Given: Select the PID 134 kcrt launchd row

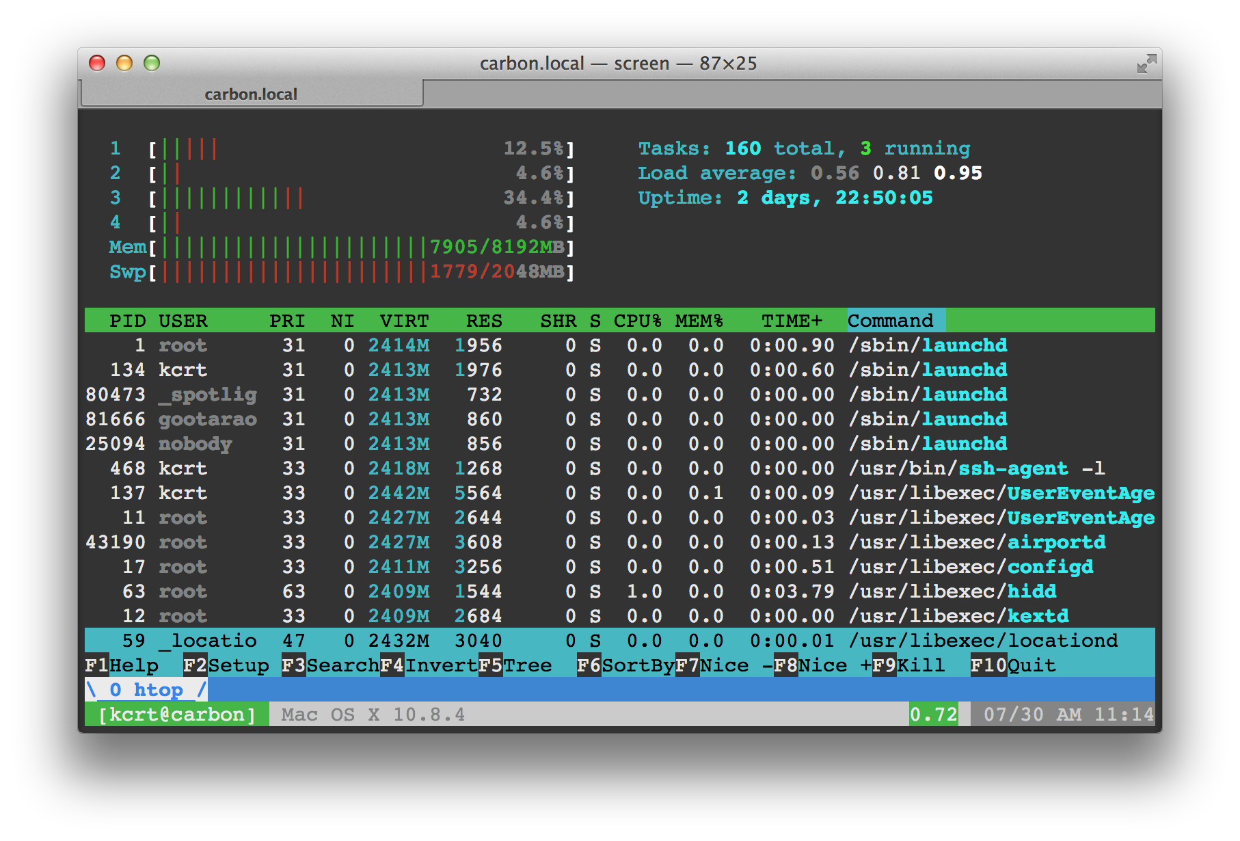Looking at the screenshot, I should (620, 370).
